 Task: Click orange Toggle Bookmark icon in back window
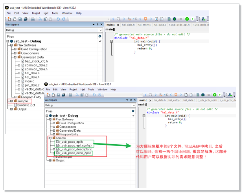click(145, 19)
